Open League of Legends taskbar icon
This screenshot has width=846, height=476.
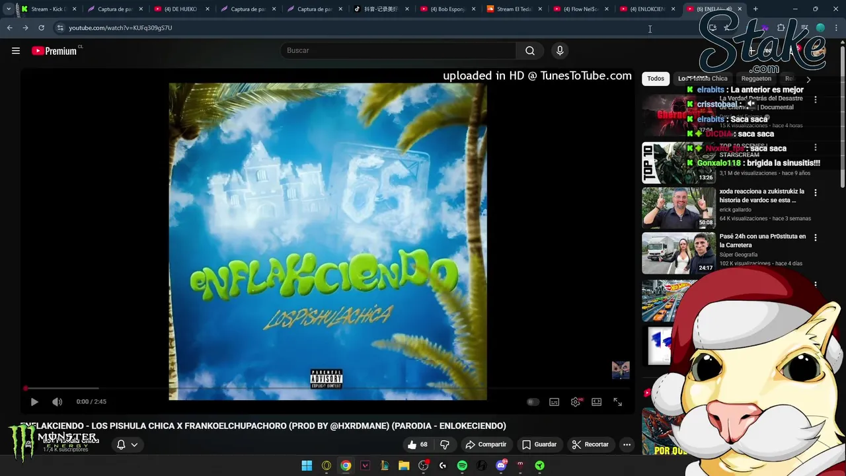click(384, 465)
